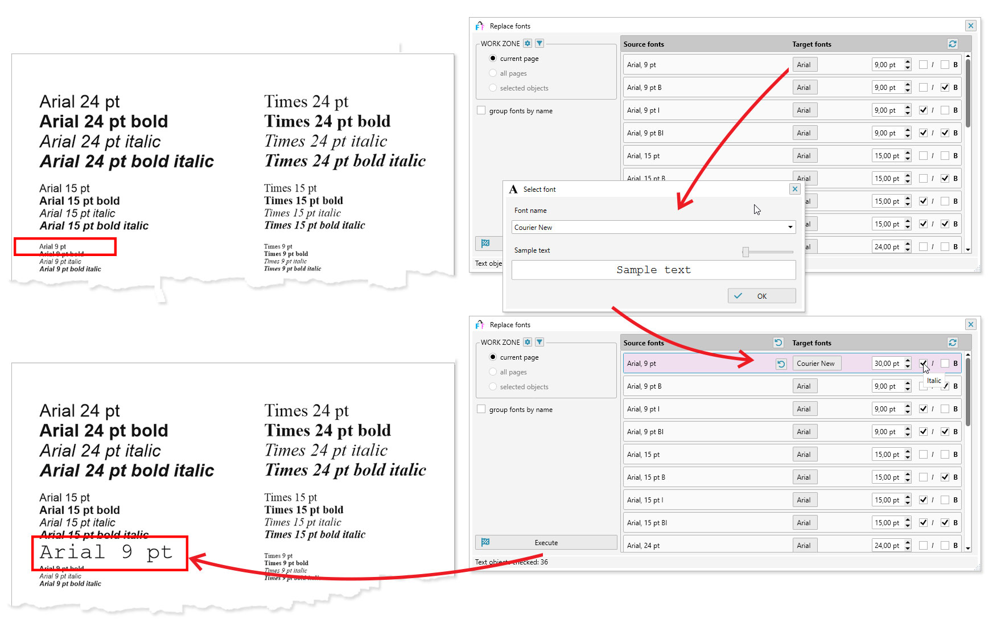Image resolution: width=1005 pixels, height=639 pixels.
Task: Toggle group fonts by name behind Select font dialog
Action: click(481, 110)
